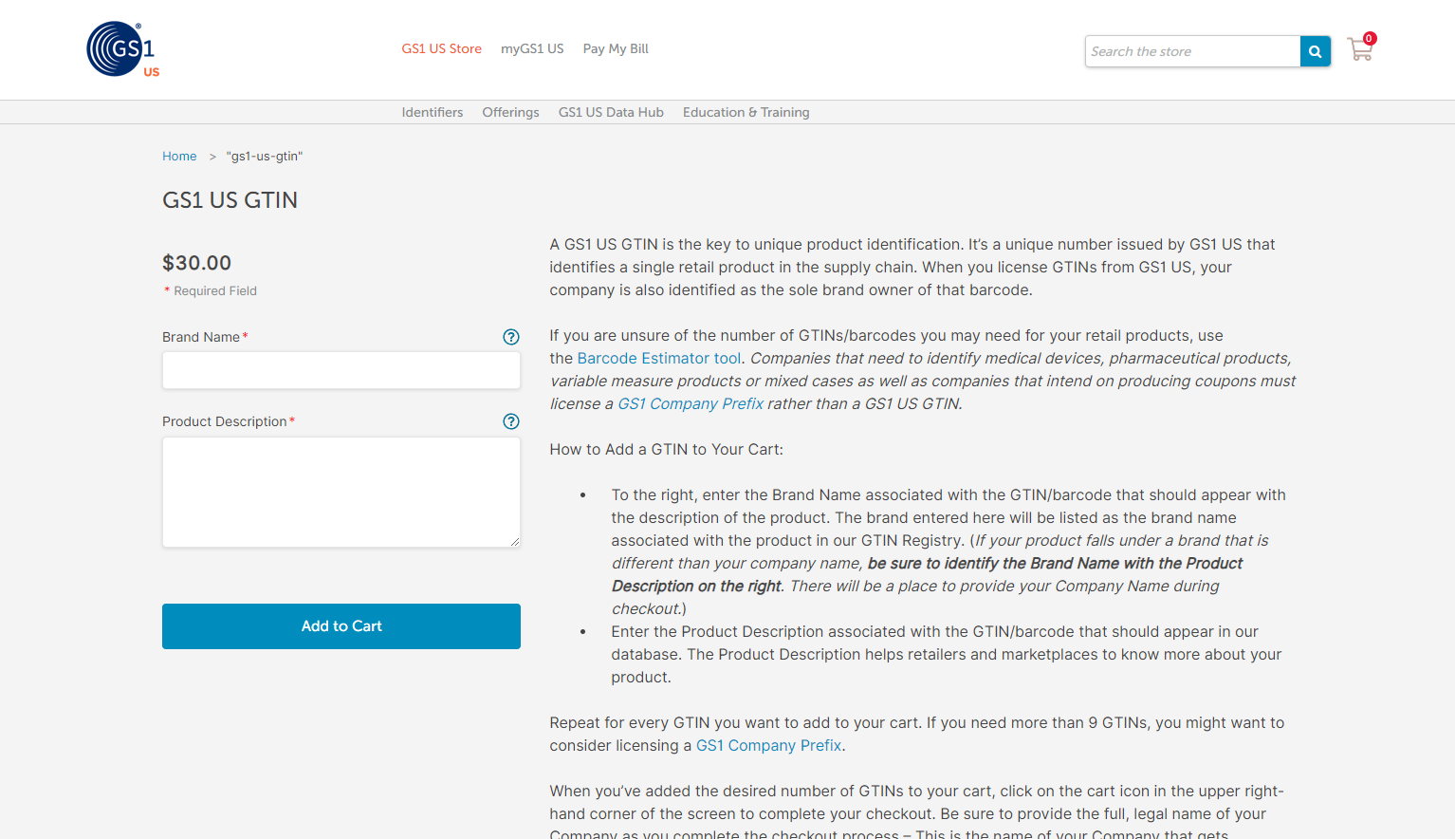Click the Search the store field
The height and width of the screenshot is (839, 1455).
1191,51
